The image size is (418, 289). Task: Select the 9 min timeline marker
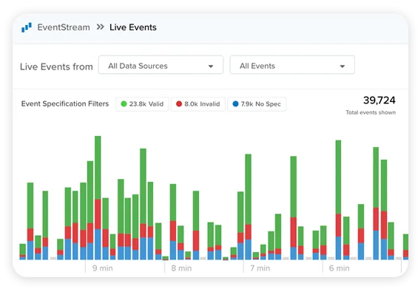[x=103, y=268]
